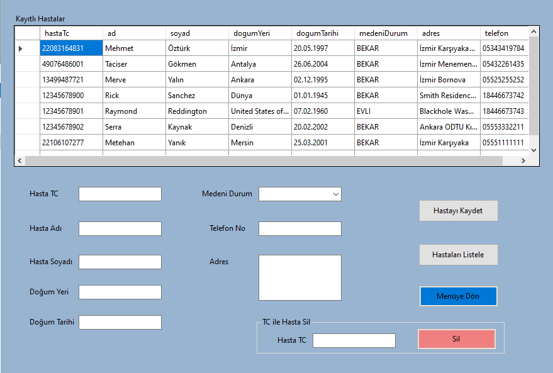The image size is (553, 373).
Task: Click the Hasta Soyadı text box
Action: pos(120,262)
